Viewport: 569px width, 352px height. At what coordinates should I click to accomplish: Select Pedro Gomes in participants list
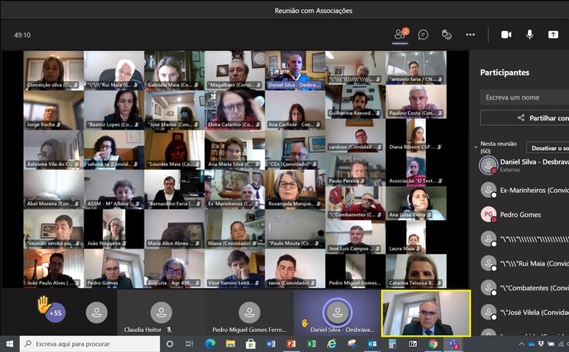pyautogui.click(x=520, y=215)
